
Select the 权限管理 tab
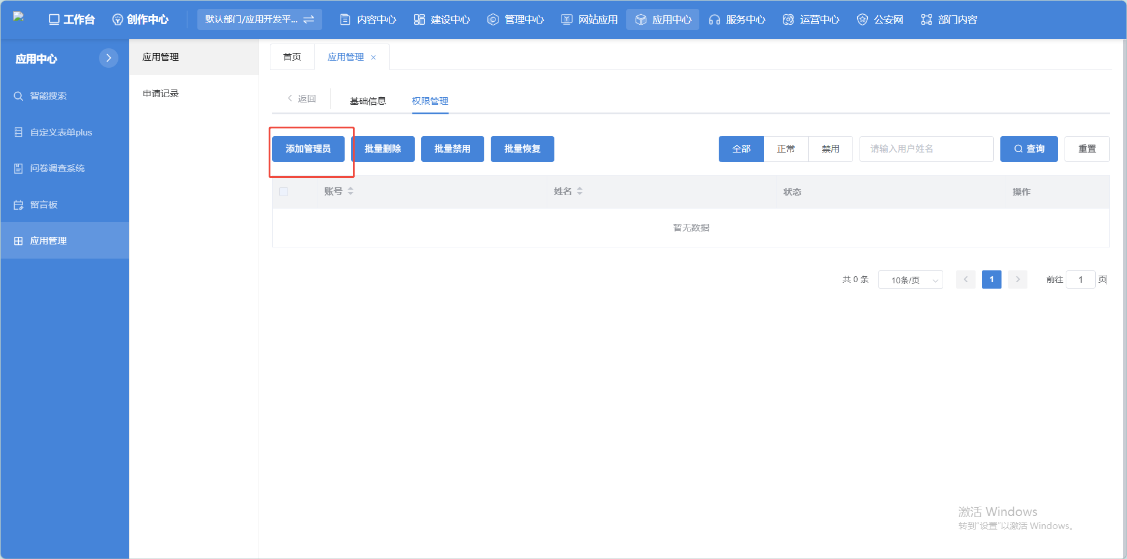tap(430, 101)
